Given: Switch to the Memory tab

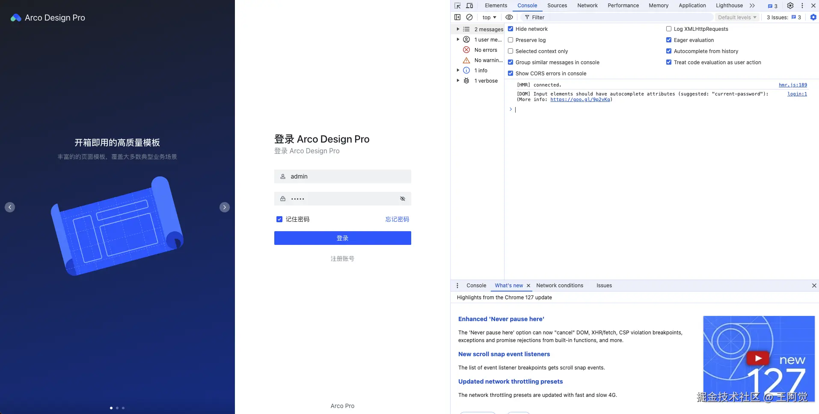Looking at the screenshot, I should [x=659, y=6].
